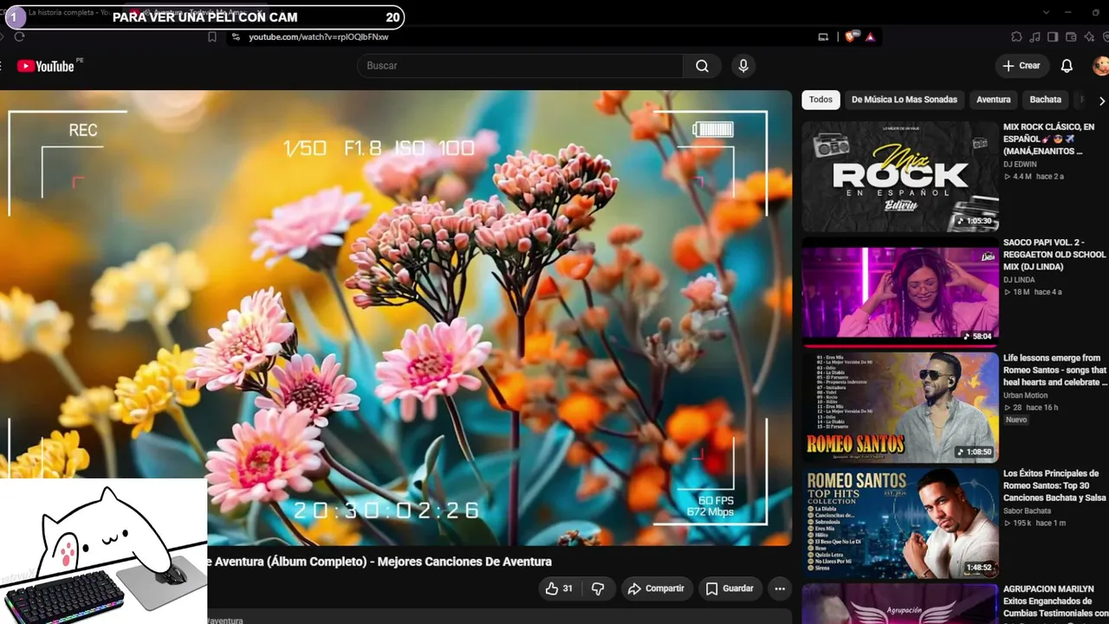Open site settings icon beside URL
The width and height of the screenshot is (1109, 624).
click(235, 36)
